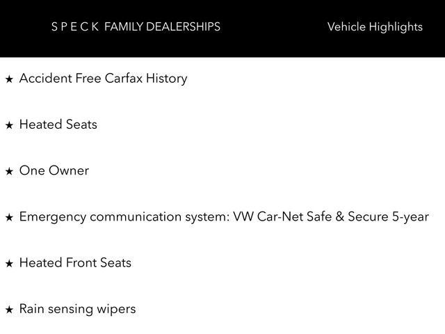Screen dimensions: 445x334
Task: Select the star icon beside One Owner
Action: pos(9,172)
